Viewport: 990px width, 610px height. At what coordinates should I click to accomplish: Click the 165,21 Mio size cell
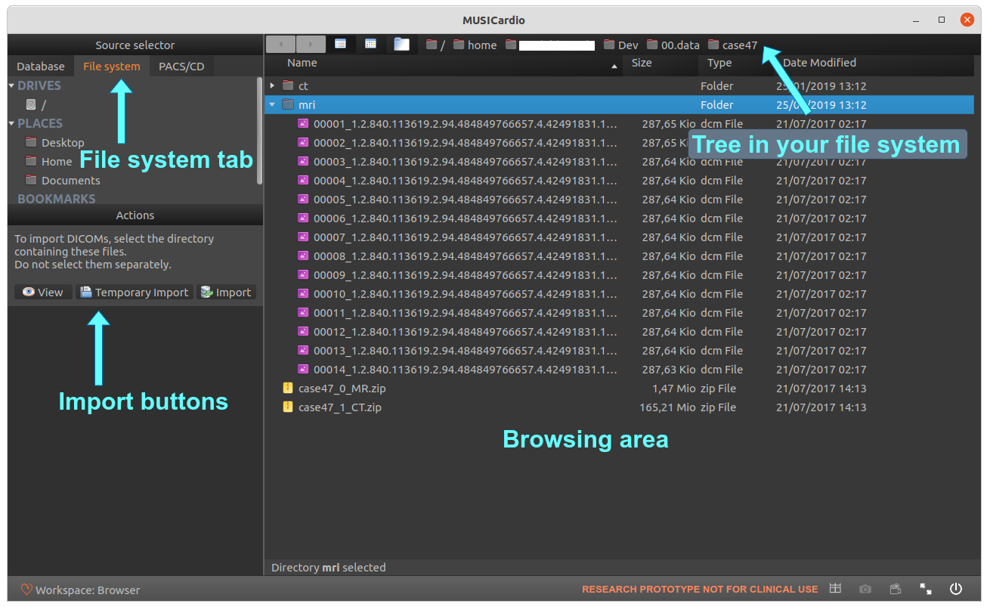coord(667,407)
